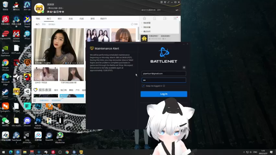Open PiTool desktop shortcut
This screenshot has width=276, height=155.
27,35
